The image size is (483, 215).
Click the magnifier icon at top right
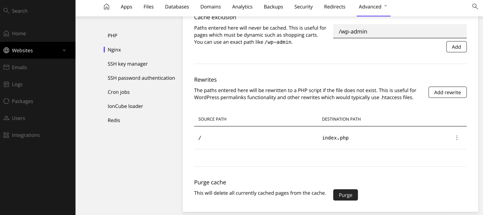tap(475, 6)
